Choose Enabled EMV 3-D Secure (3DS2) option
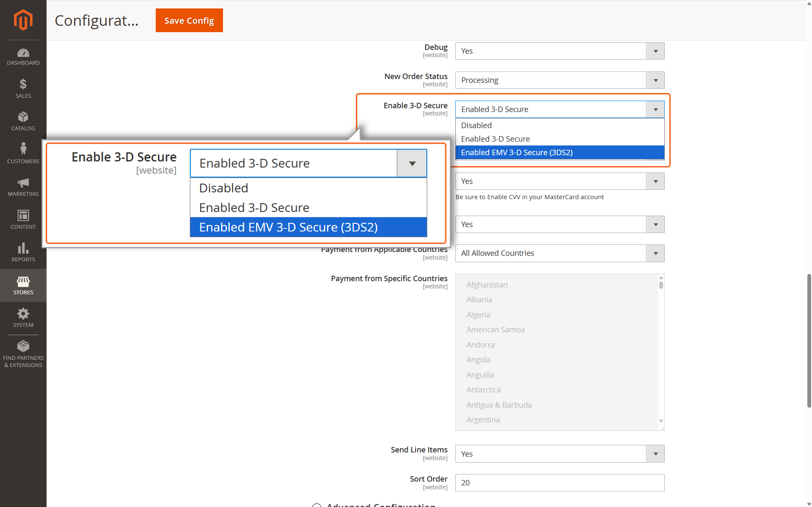 click(559, 152)
